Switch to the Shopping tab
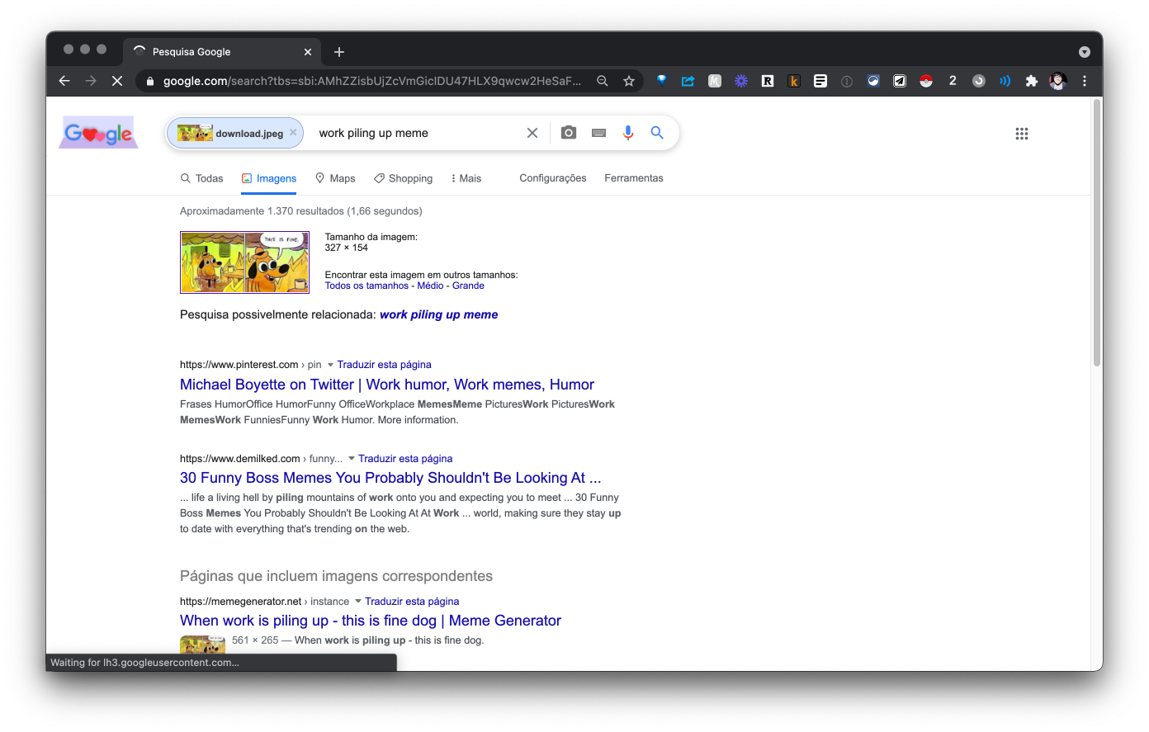Screen dimensions: 1149x732 coord(403,178)
